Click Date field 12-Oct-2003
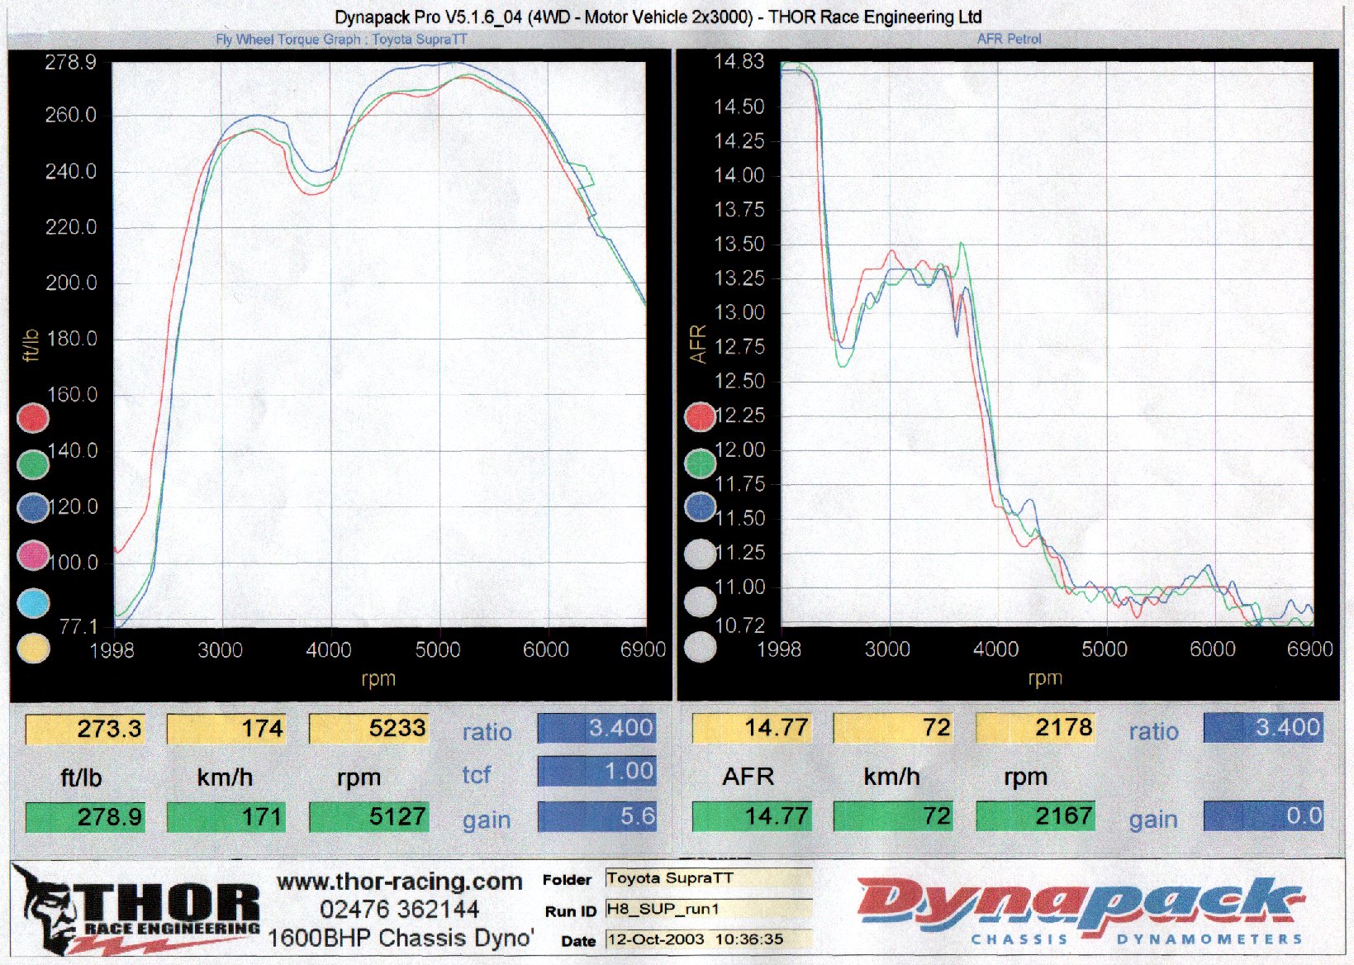This screenshot has width=1354, height=965. 709,939
